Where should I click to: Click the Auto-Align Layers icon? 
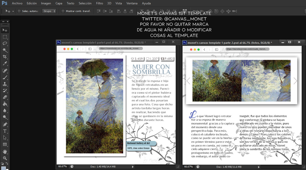point(185,11)
